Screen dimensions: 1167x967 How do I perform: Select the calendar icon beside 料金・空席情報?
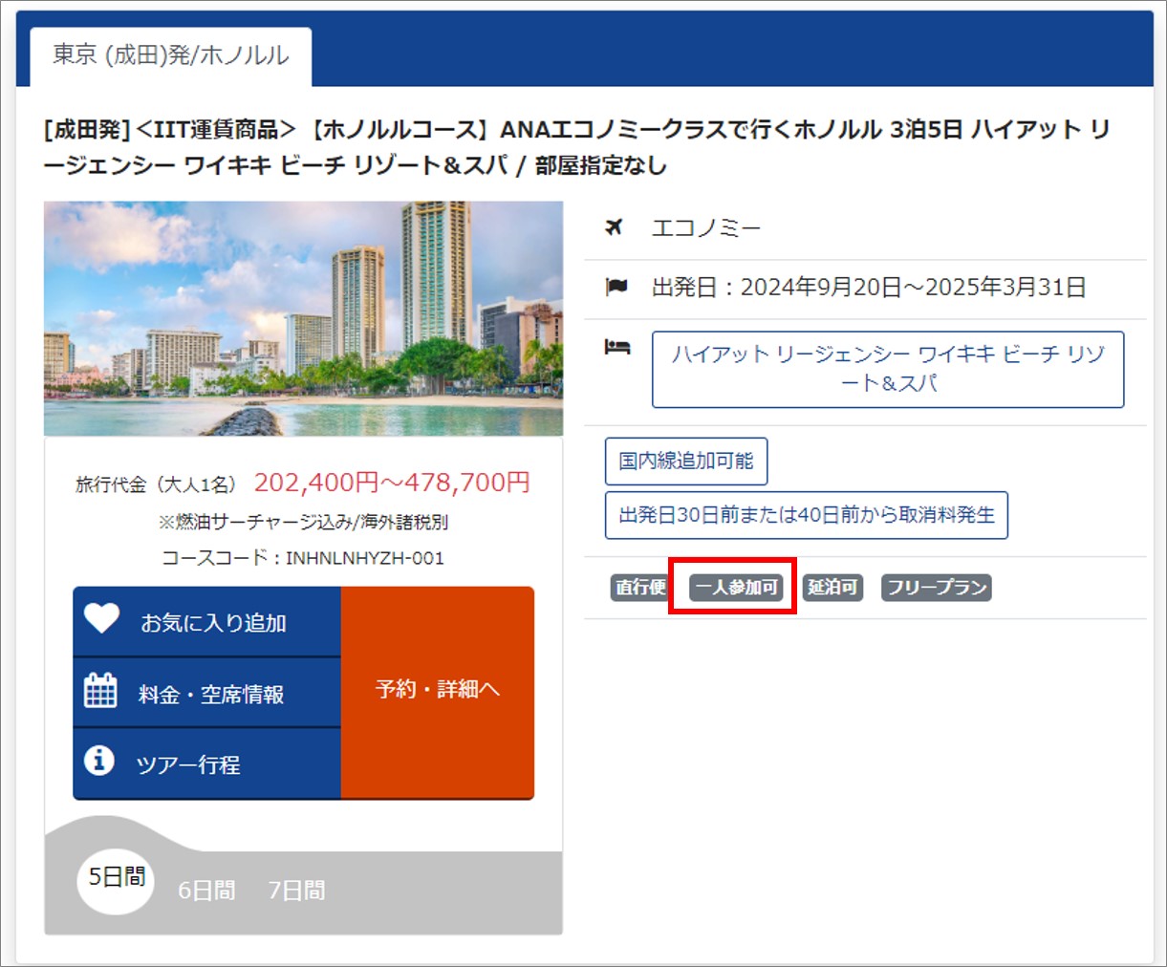pos(99,691)
